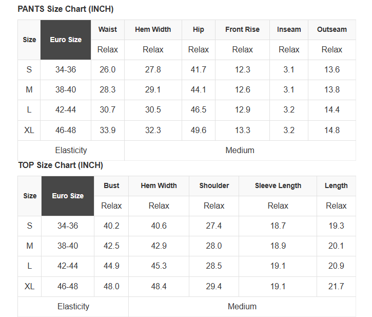Select the Inseam column header
The width and height of the screenshot is (372, 317).
289,30
